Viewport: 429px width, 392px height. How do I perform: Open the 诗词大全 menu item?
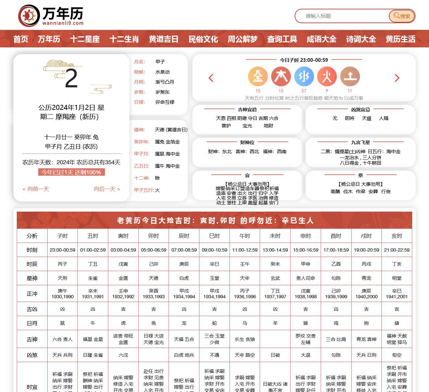pyautogui.click(x=361, y=39)
